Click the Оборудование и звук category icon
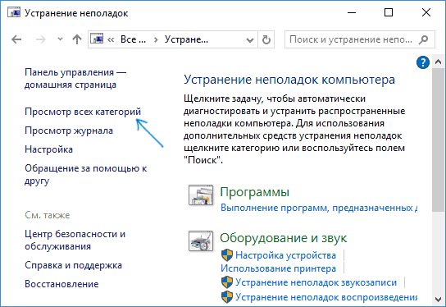The image size is (446, 307). 201,241
